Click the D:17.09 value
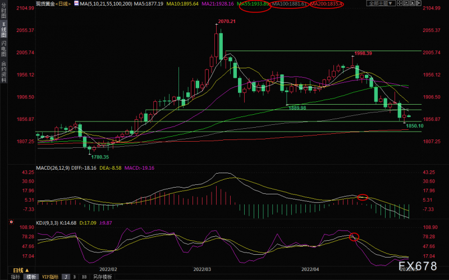 (x=88, y=222)
